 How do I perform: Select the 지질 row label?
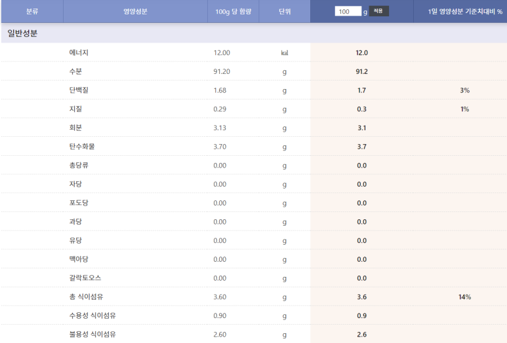(x=75, y=109)
